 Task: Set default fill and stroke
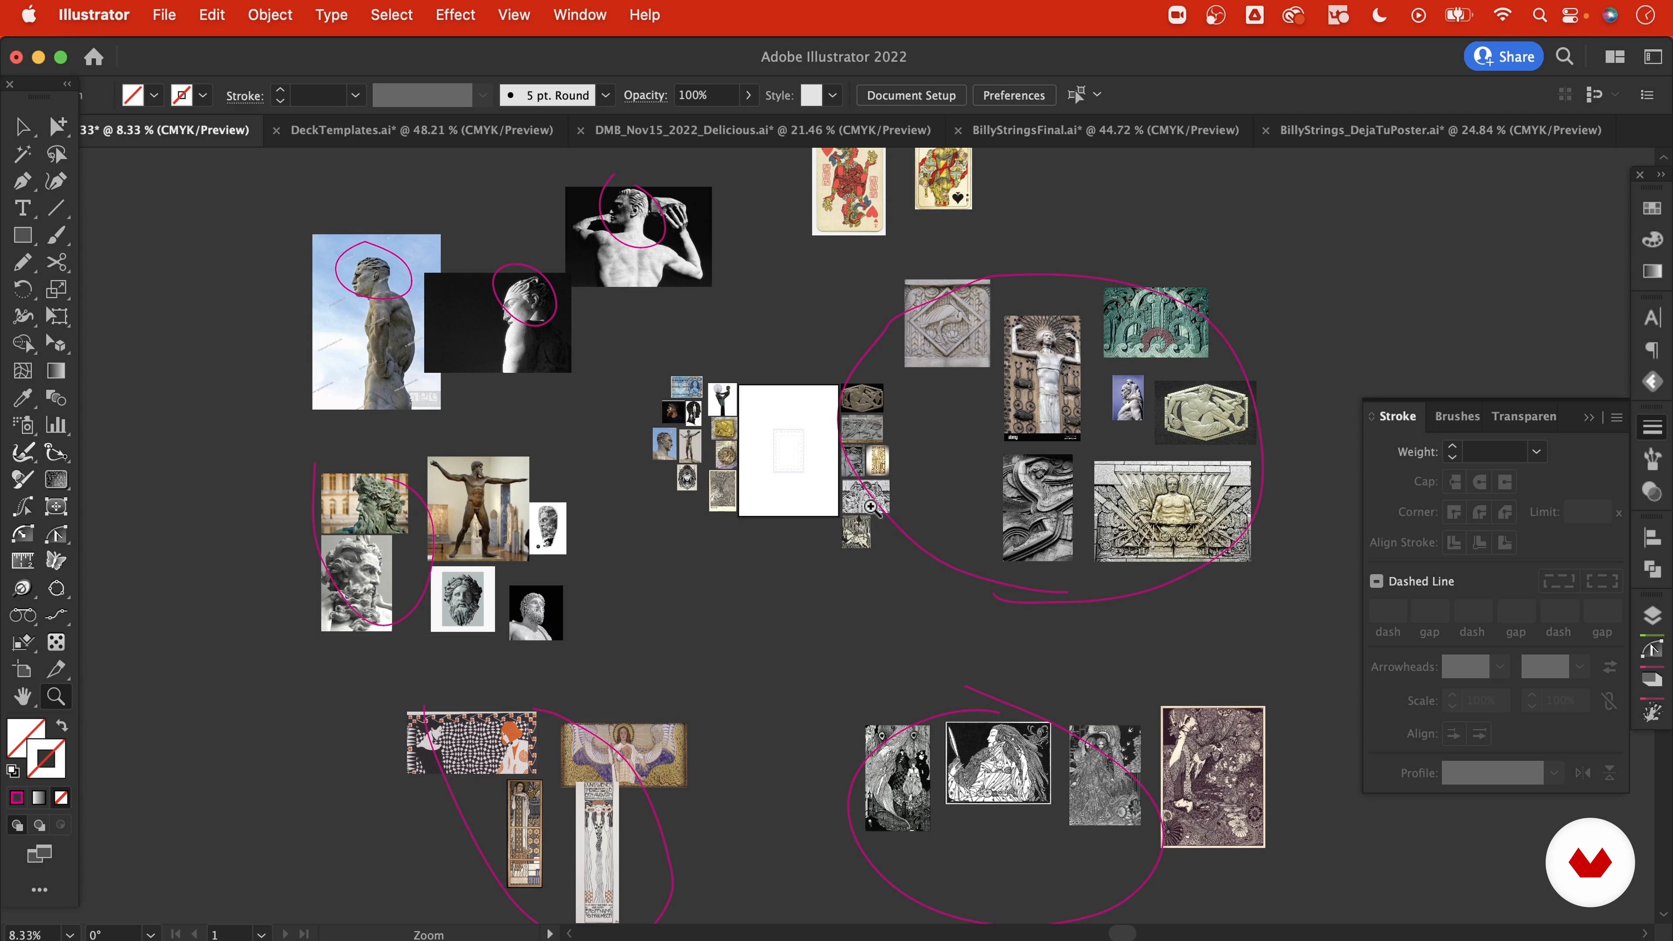[x=13, y=772]
